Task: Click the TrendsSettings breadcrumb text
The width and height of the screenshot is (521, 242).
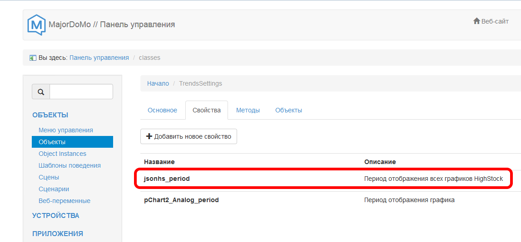Action: pos(200,83)
